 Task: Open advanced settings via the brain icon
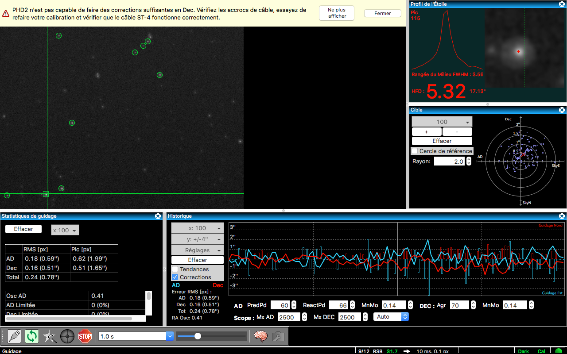coord(260,336)
